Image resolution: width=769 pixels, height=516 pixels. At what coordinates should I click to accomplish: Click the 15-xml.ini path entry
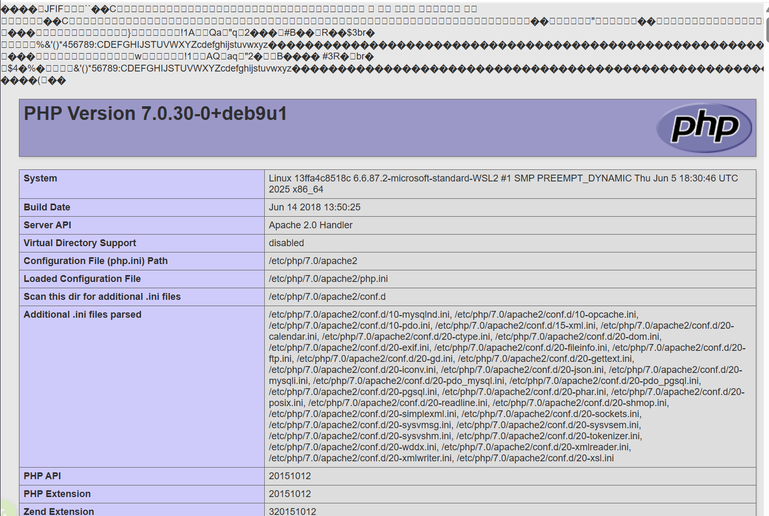(x=515, y=326)
